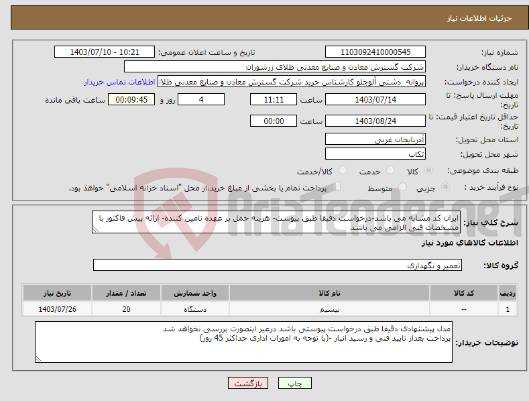Click the تعداد / مقدار column header
This screenshot has width=529, height=401.
(126, 293)
